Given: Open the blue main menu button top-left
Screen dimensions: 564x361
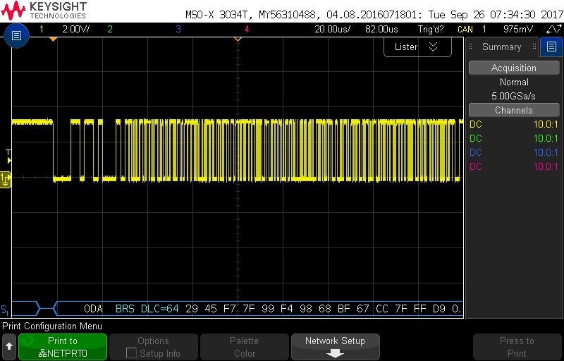Looking at the screenshot, I should point(16,35).
